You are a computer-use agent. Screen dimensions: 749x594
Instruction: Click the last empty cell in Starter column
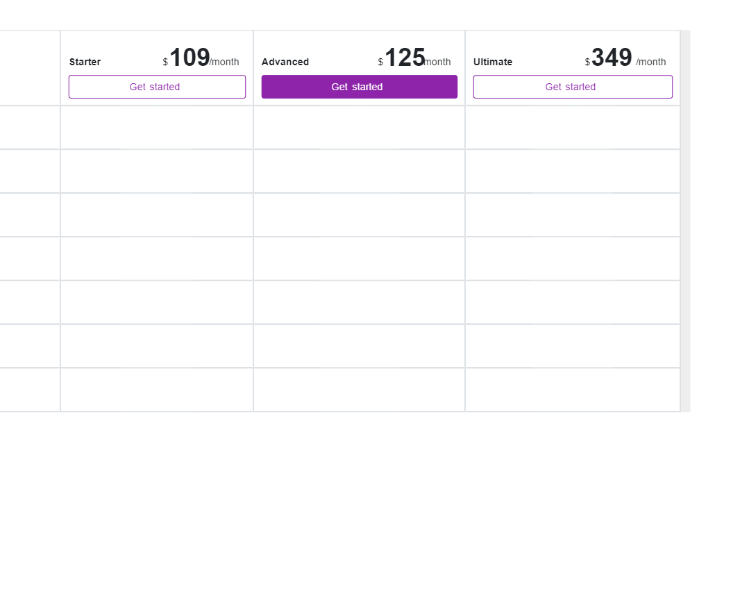157,389
